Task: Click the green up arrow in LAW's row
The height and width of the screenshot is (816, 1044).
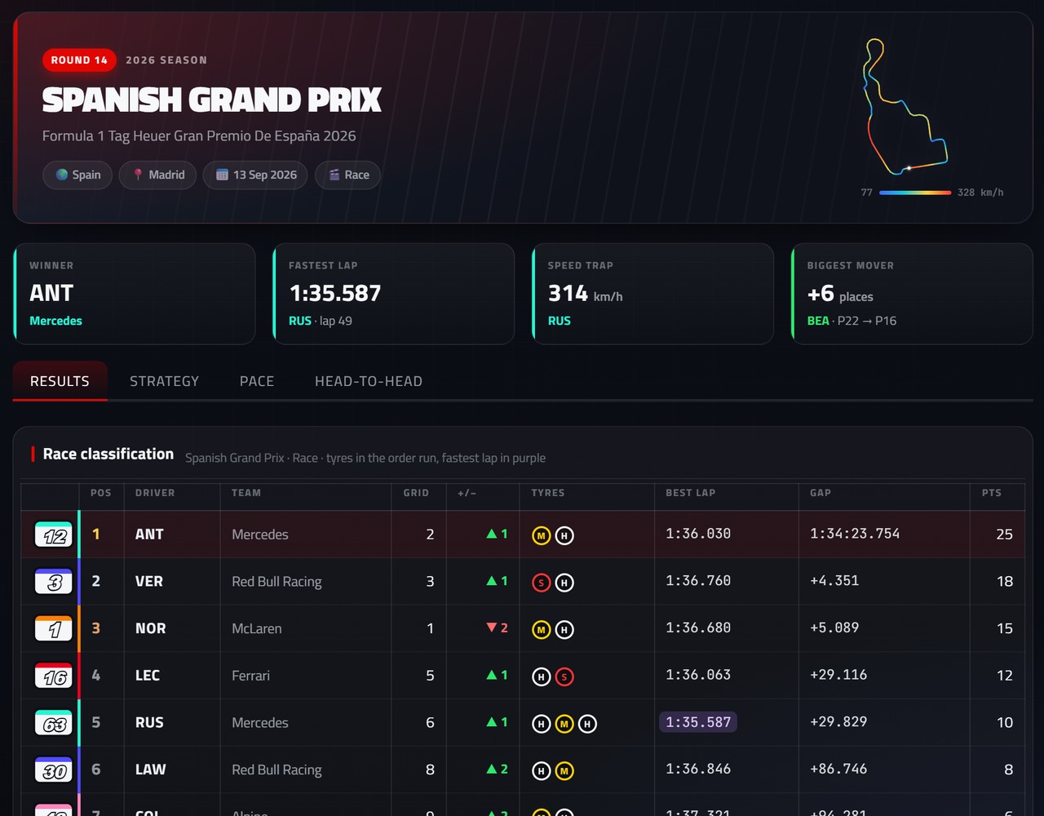Action: (492, 769)
